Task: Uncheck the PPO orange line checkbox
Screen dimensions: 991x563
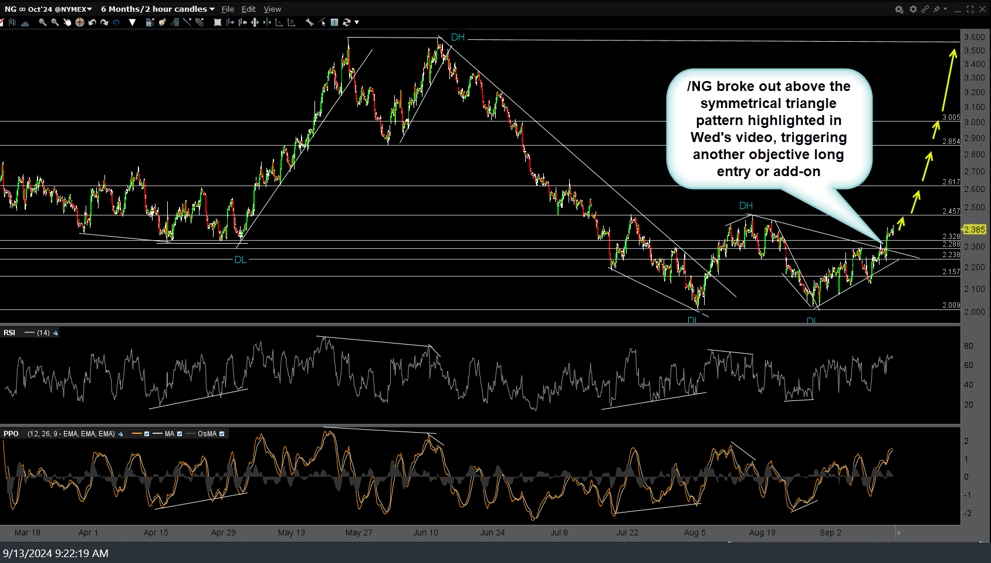Action: point(147,434)
